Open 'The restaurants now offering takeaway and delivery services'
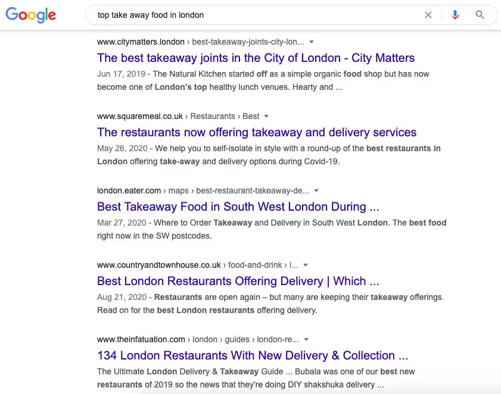The image size is (501, 394). (257, 133)
